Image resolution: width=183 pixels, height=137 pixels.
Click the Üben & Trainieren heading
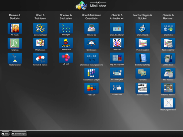tap(40, 17)
